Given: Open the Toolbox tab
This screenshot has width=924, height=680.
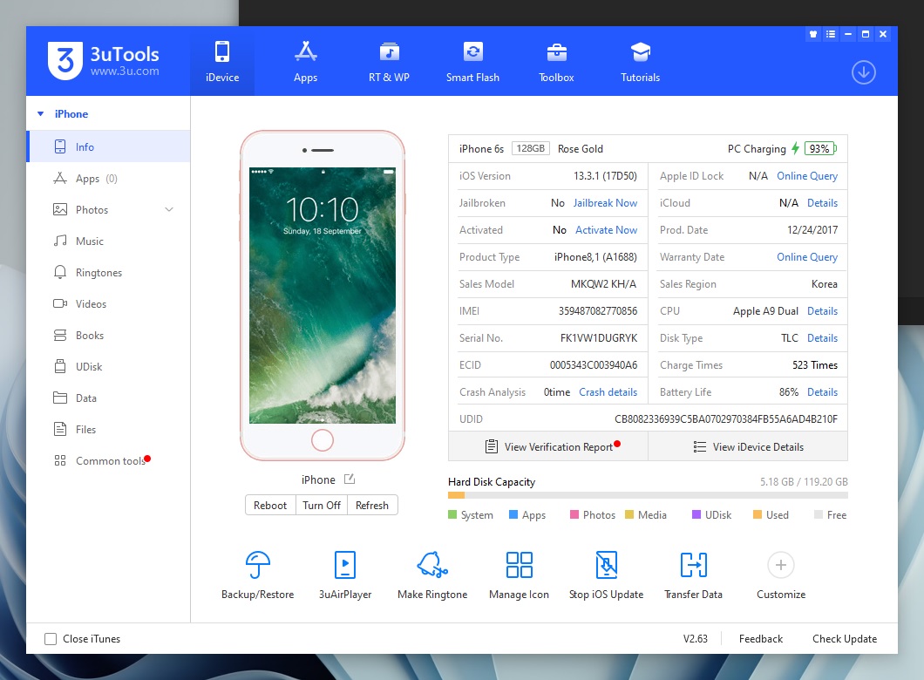Looking at the screenshot, I should coord(556,61).
